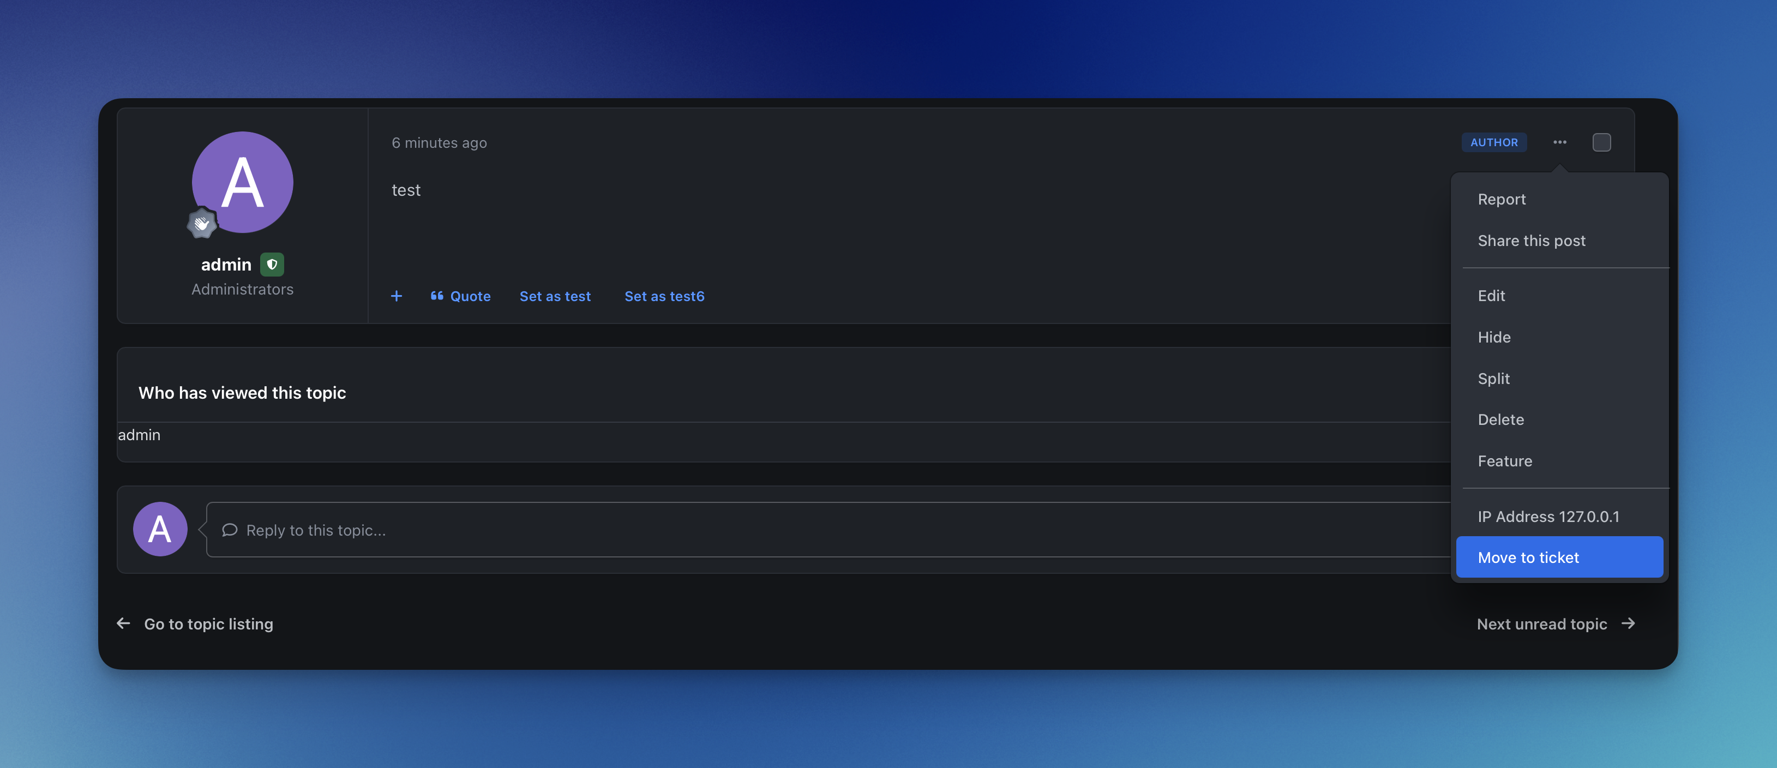Click the green moderator shield icon
This screenshot has height=768, width=1777.
(x=272, y=265)
